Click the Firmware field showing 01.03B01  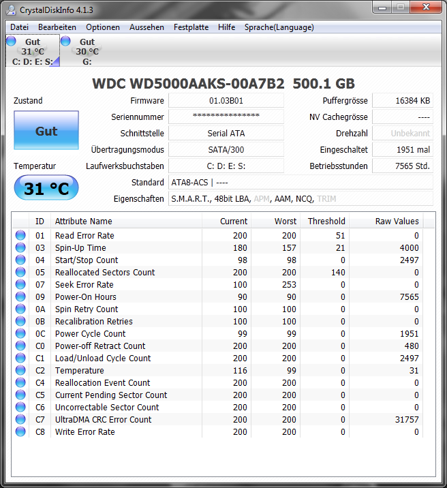coord(226,100)
